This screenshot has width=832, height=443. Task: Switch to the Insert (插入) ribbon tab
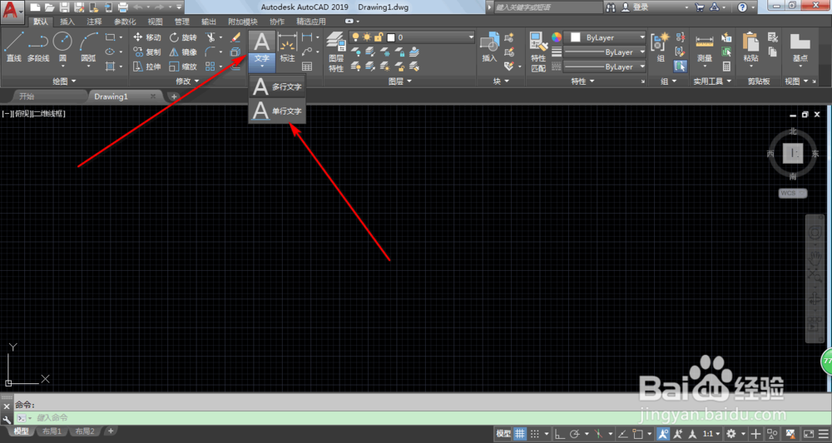67,22
